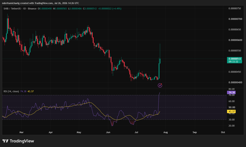
Task: Click the yellow RSI average tag 43.37
Action: point(231,111)
